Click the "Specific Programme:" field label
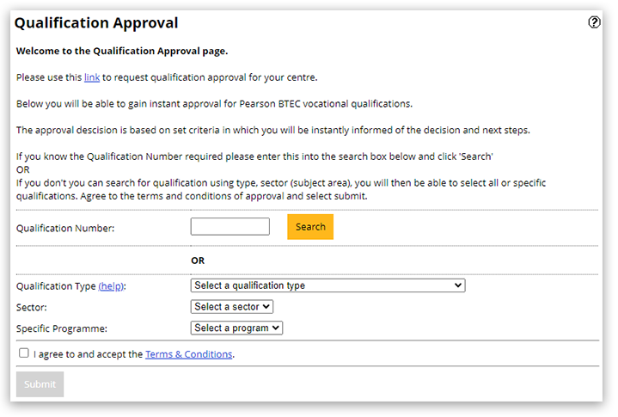This screenshot has width=618, height=417. [x=59, y=328]
